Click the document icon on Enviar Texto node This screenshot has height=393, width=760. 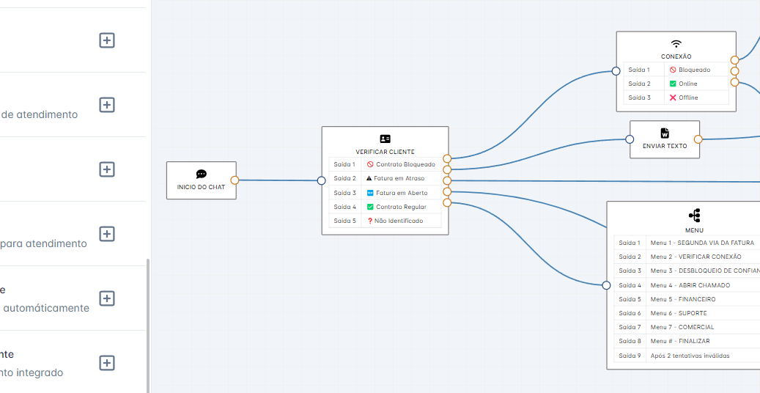pos(665,133)
